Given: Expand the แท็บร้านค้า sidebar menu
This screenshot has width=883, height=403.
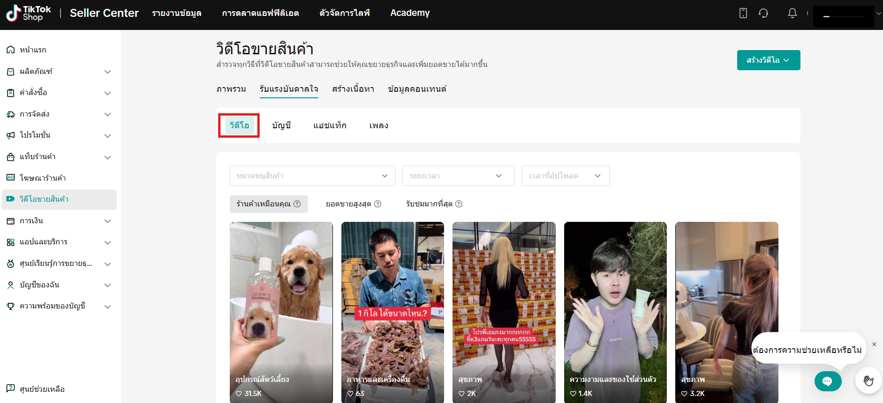Looking at the screenshot, I should pos(108,157).
